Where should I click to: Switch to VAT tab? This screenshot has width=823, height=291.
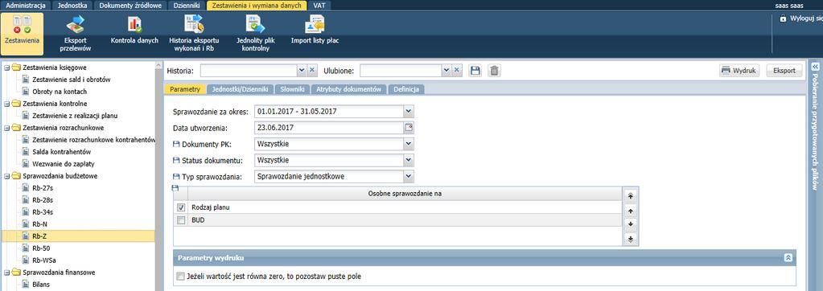pyautogui.click(x=319, y=6)
